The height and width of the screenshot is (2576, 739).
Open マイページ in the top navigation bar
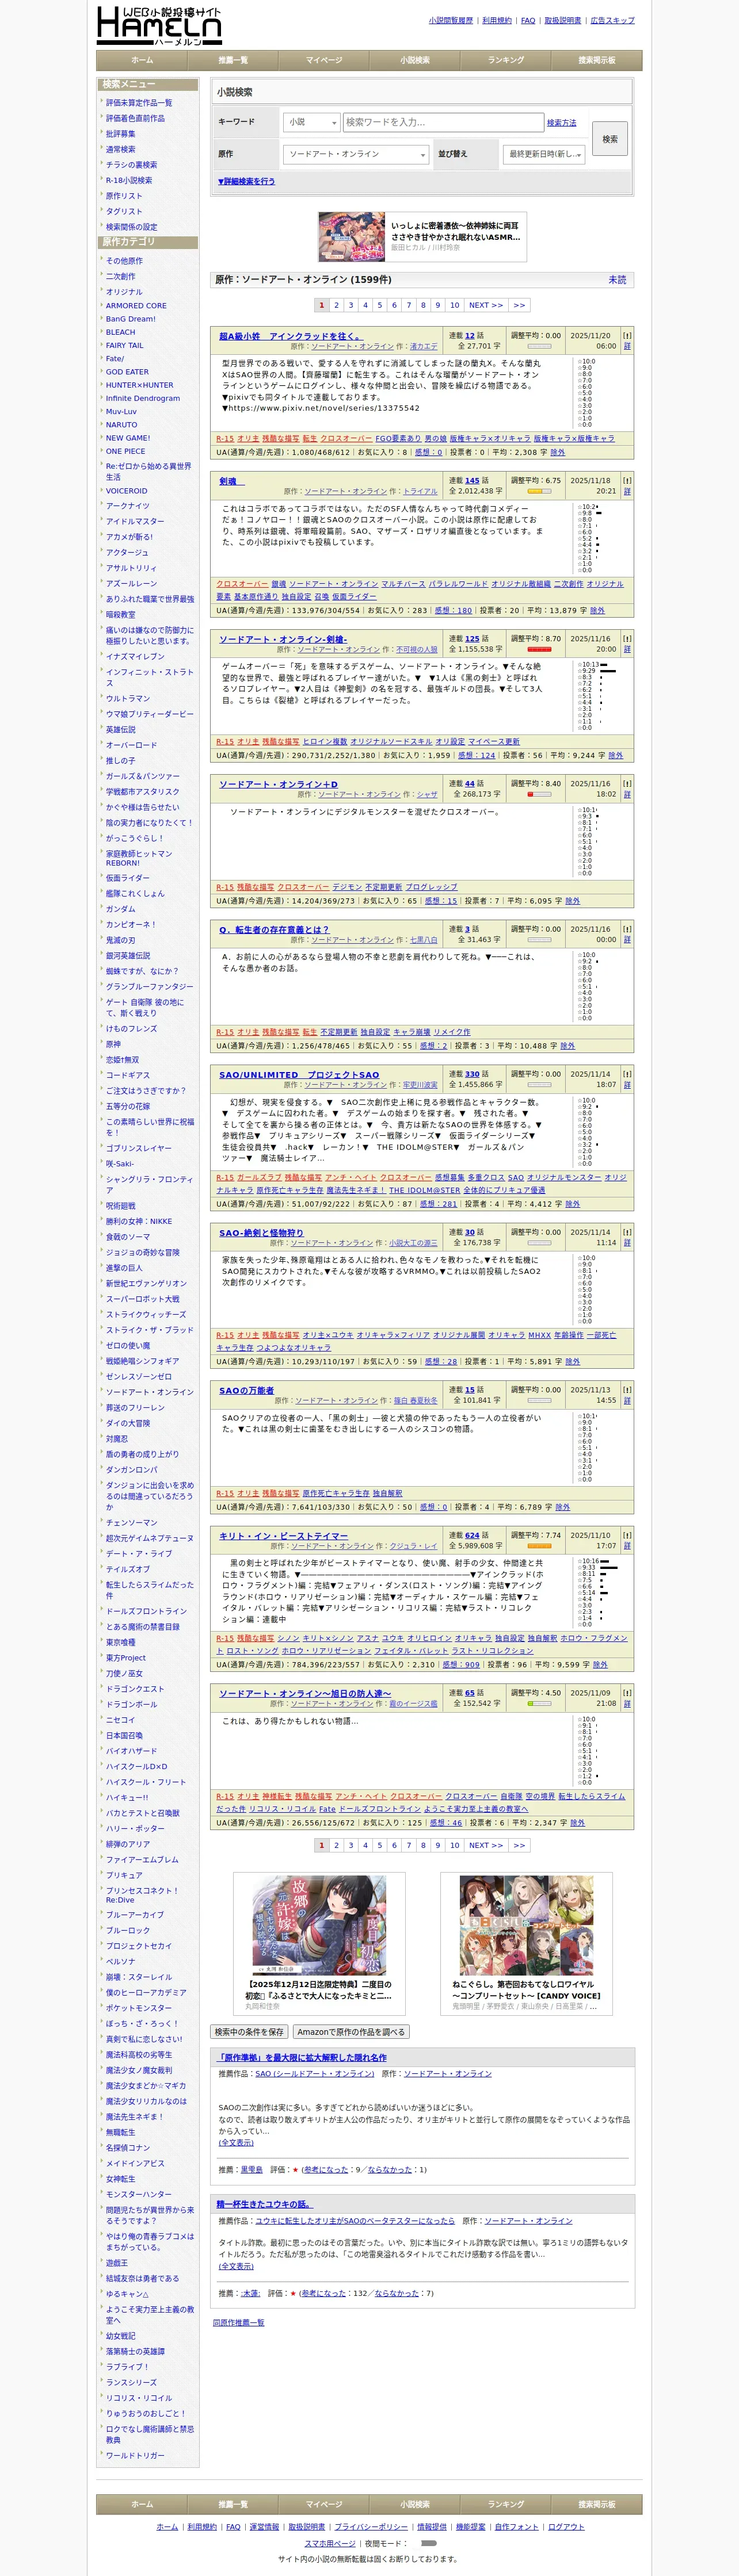(323, 60)
